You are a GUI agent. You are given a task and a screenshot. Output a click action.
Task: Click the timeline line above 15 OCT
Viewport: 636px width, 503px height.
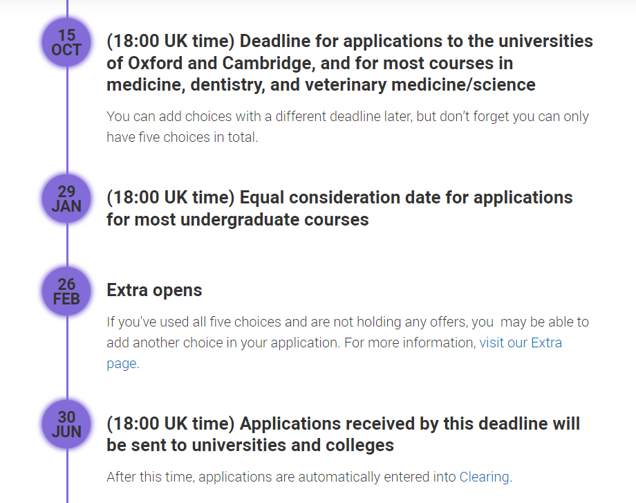click(x=67, y=9)
